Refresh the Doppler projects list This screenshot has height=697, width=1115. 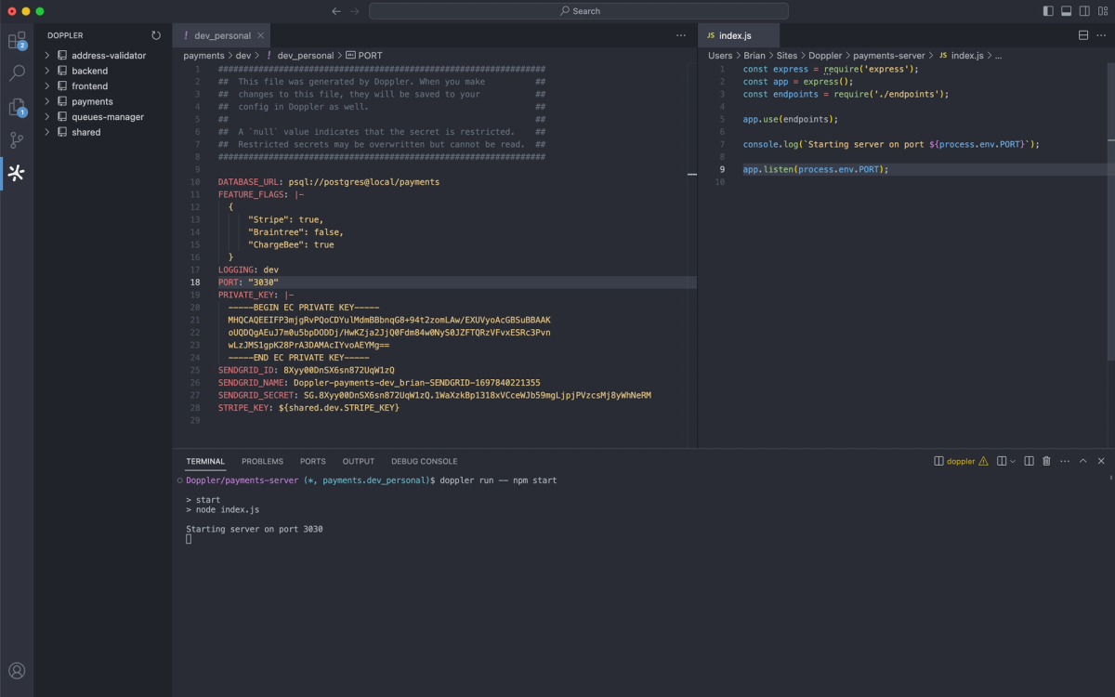pyautogui.click(x=156, y=35)
